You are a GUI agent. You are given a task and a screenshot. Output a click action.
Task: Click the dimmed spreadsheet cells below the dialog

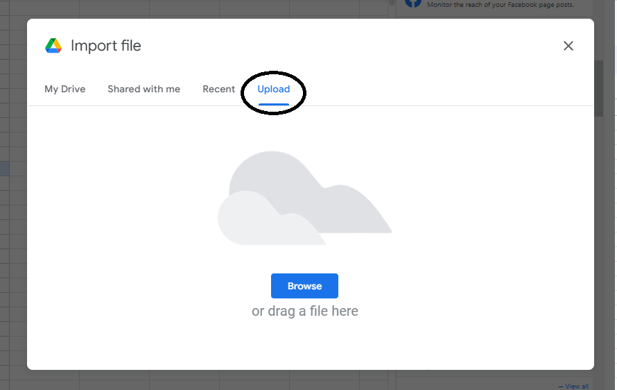[x=208, y=380]
